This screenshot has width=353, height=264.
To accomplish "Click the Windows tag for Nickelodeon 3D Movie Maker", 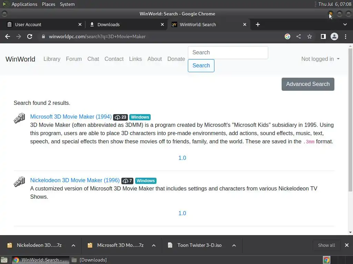I will pyautogui.click(x=146, y=181).
